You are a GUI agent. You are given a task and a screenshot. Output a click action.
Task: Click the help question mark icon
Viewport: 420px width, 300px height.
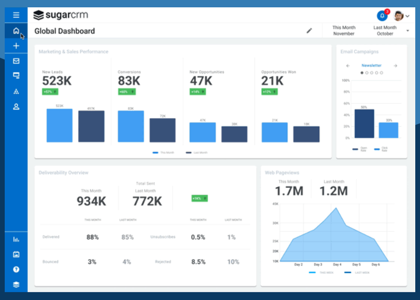16,270
